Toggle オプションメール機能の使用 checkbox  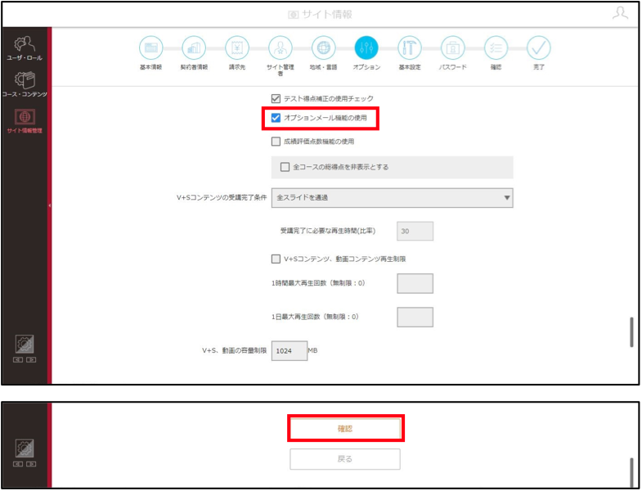tap(276, 118)
